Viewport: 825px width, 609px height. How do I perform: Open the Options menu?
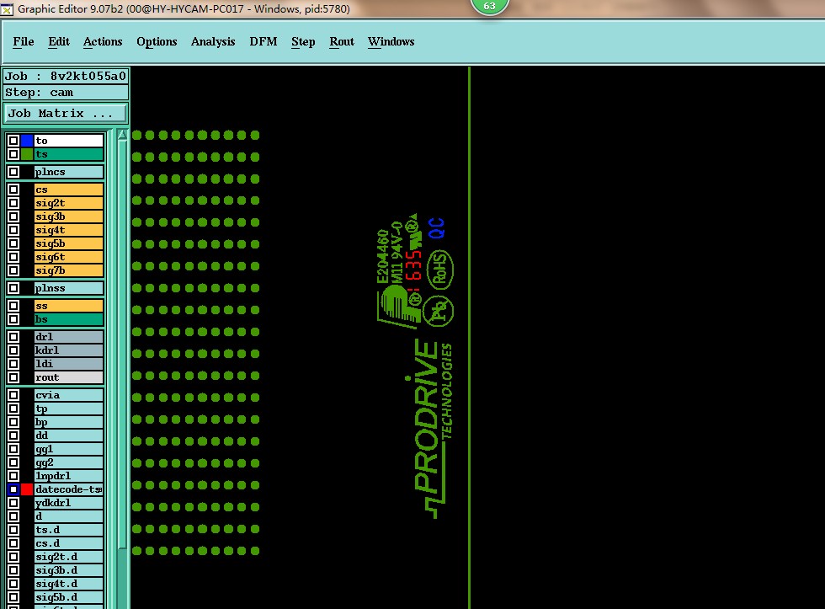point(157,41)
